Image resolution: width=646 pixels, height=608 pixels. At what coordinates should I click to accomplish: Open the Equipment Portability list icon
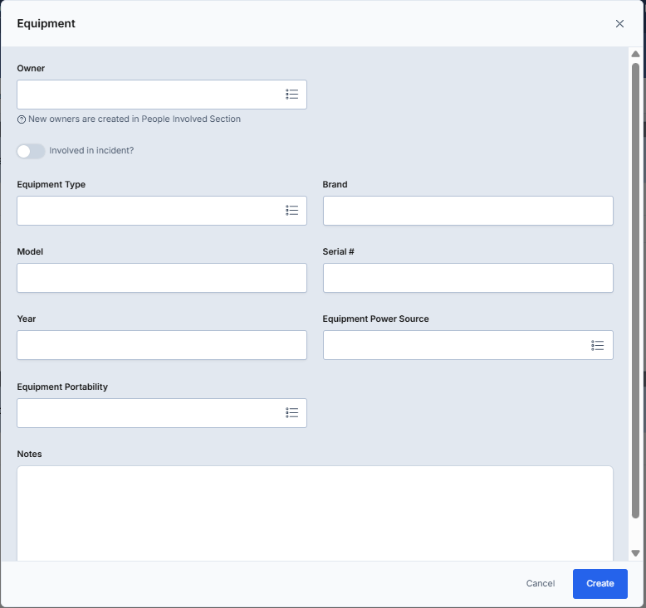click(291, 412)
